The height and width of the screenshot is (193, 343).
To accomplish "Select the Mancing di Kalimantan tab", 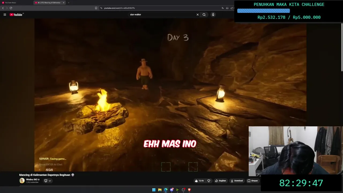I will (x=50, y=3).
